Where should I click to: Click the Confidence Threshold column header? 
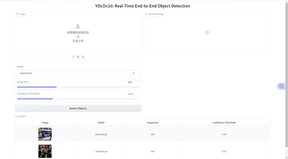click(x=224, y=122)
